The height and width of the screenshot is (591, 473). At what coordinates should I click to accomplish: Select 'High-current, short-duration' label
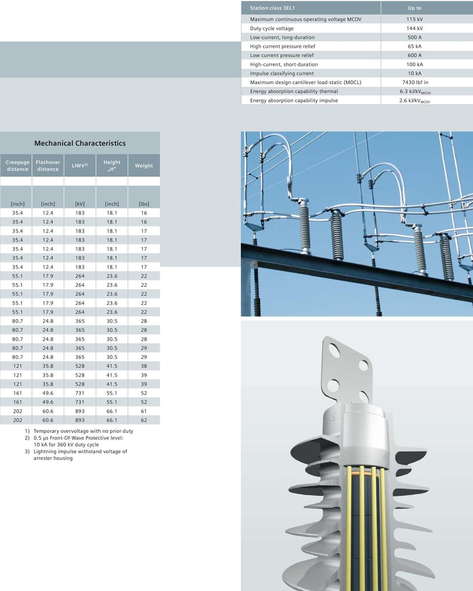[284, 65]
